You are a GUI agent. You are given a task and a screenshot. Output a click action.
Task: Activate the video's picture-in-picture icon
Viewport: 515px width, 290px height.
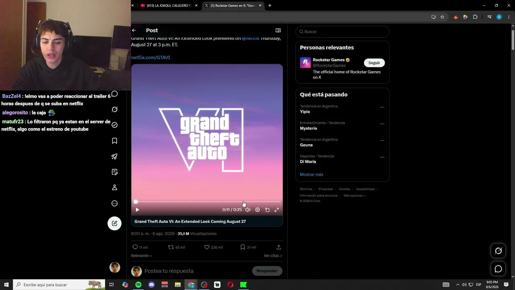click(267, 210)
